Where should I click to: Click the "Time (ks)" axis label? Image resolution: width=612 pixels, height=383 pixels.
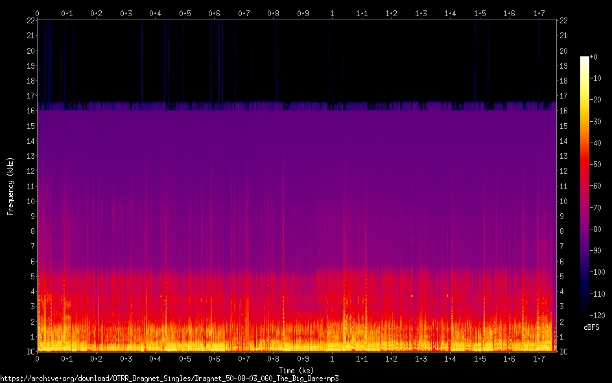[x=296, y=371]
